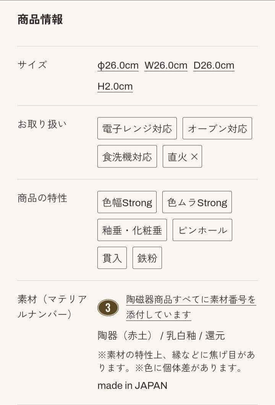Click the 釉垂・化粧垂 tag
This screenshot has height=405, width=275.
pyautogui.click(x=132, y=230)
